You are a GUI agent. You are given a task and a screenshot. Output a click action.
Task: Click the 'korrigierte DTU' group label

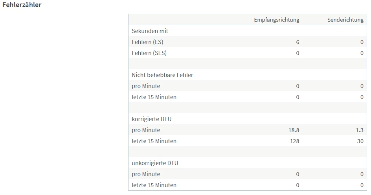[151, 119]
